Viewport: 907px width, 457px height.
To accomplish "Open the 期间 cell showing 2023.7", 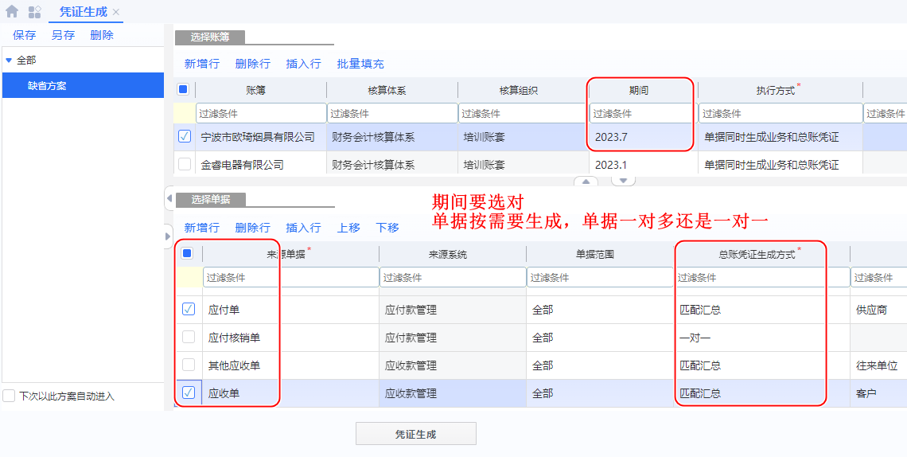I will pyautogui.click(x=640, y=137).
